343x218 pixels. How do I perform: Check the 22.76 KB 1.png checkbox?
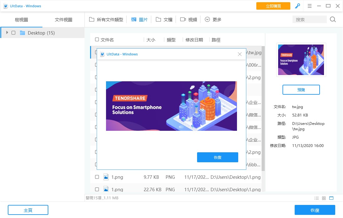97,189
